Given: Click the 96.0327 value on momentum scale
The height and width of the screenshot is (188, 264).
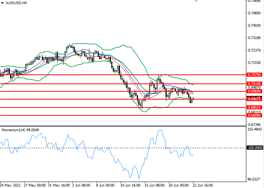Looking at the screenshot, I should pos(255,179).
